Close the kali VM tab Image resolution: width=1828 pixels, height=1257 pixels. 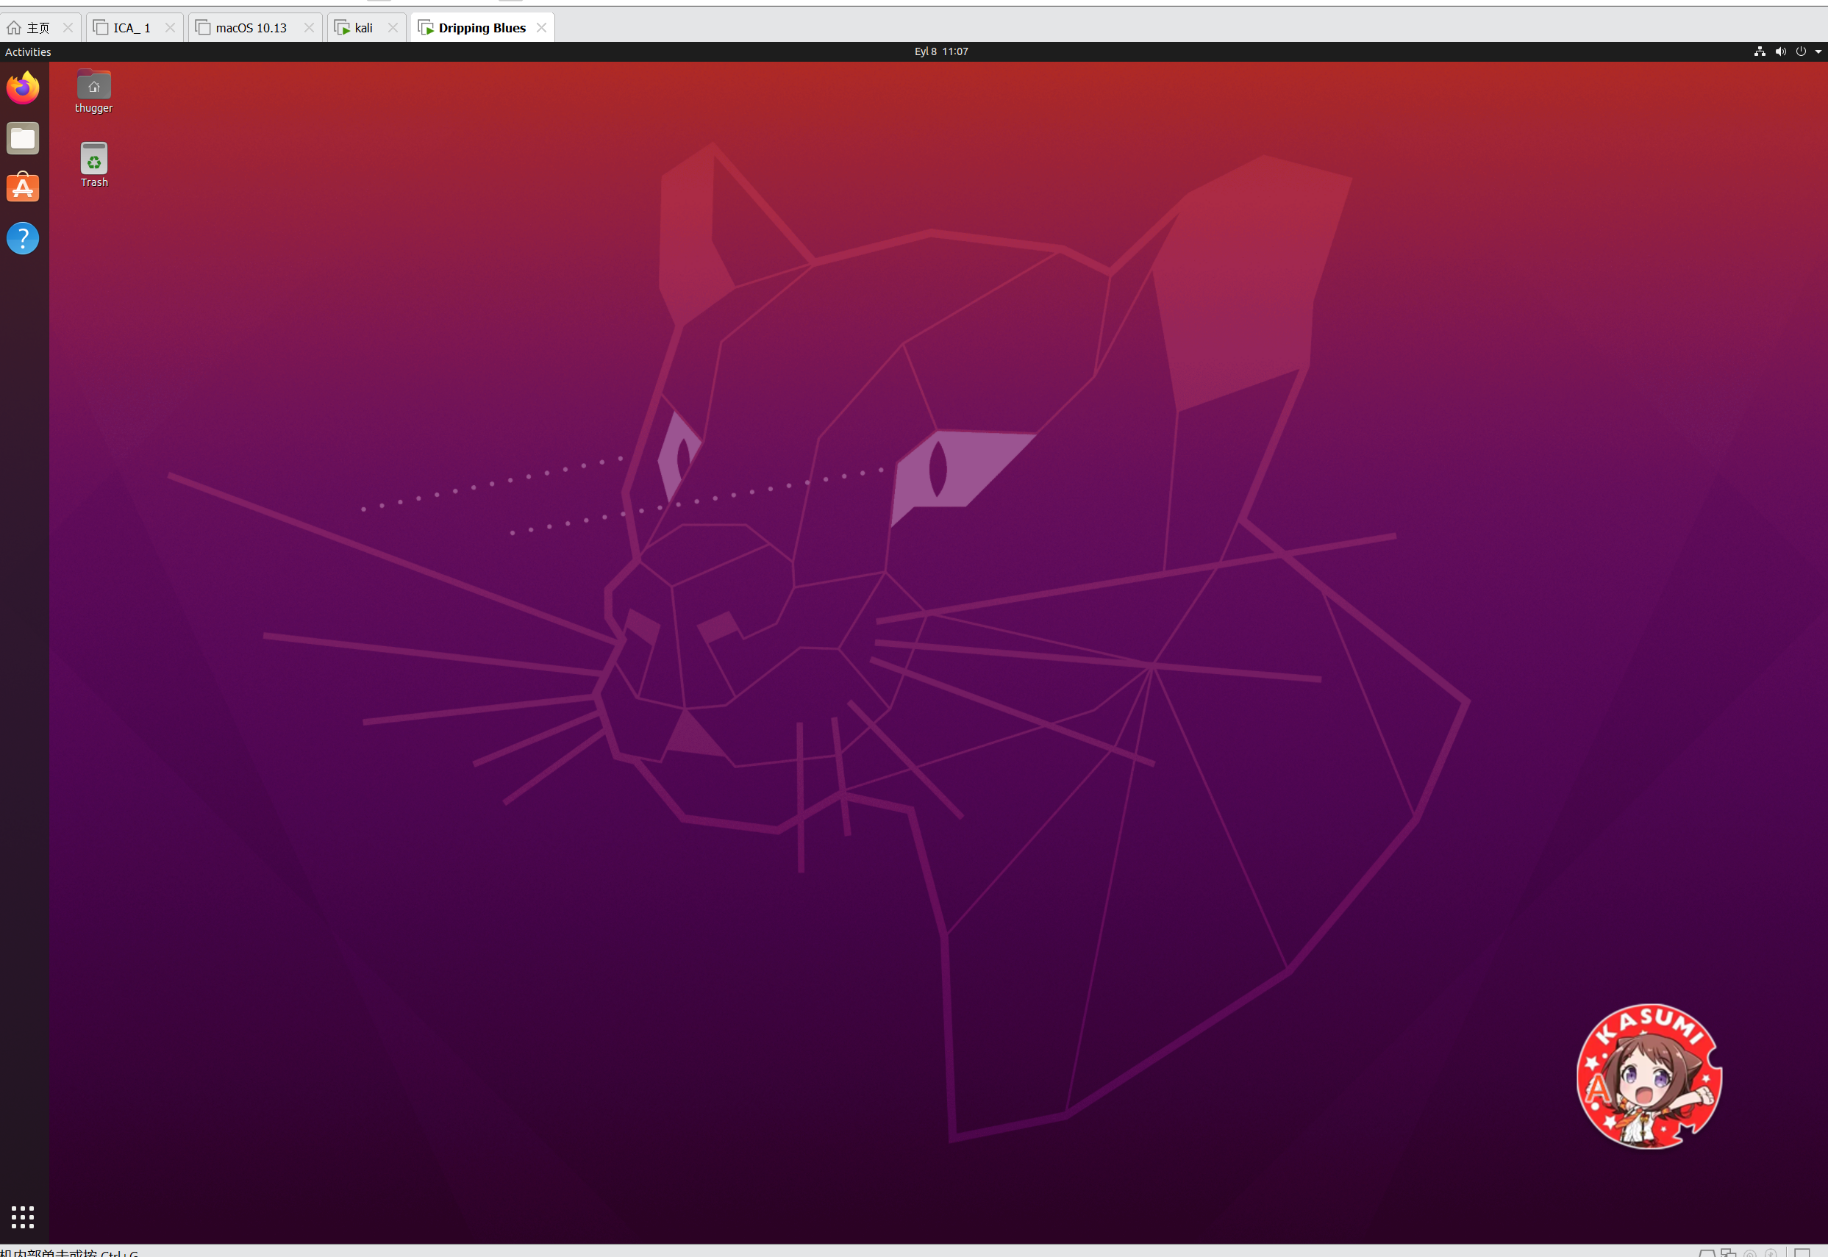coord(393,28)
